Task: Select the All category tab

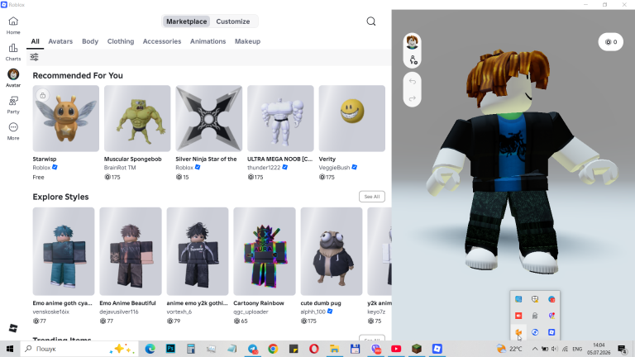Action: [36, 41]
